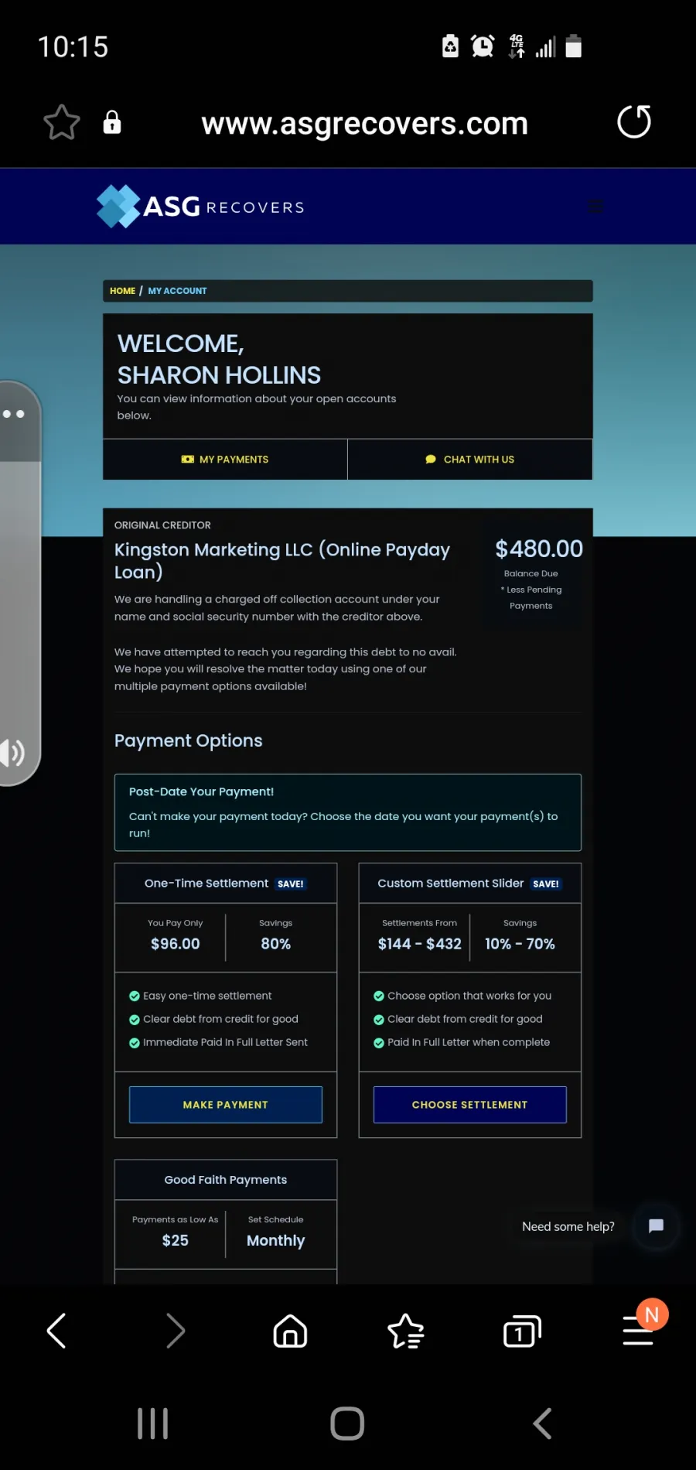
Task: Open MY PAYMENTS tab
Action: (225, 460)
